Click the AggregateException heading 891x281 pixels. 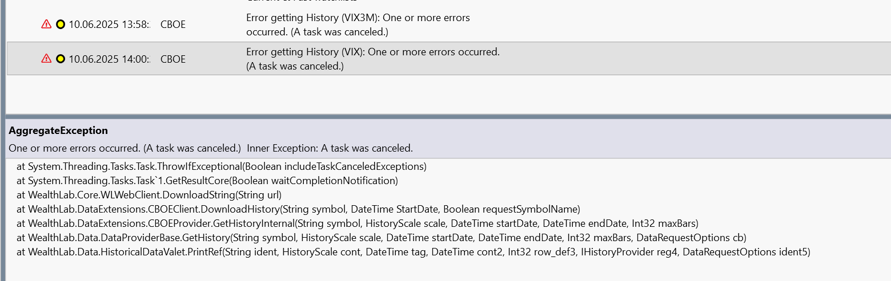tap(58, 131)
